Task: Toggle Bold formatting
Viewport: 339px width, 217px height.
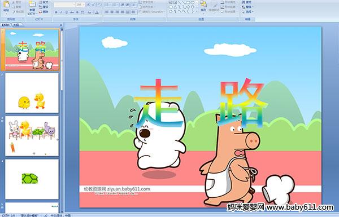Action: click(56, 12)
